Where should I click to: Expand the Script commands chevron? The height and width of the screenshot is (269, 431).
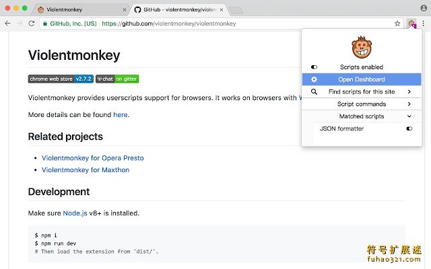tap(409, 104)
